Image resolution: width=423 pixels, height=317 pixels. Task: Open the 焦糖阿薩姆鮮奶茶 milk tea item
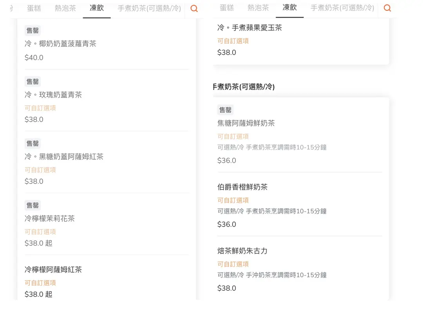click(x=246, y=123)
